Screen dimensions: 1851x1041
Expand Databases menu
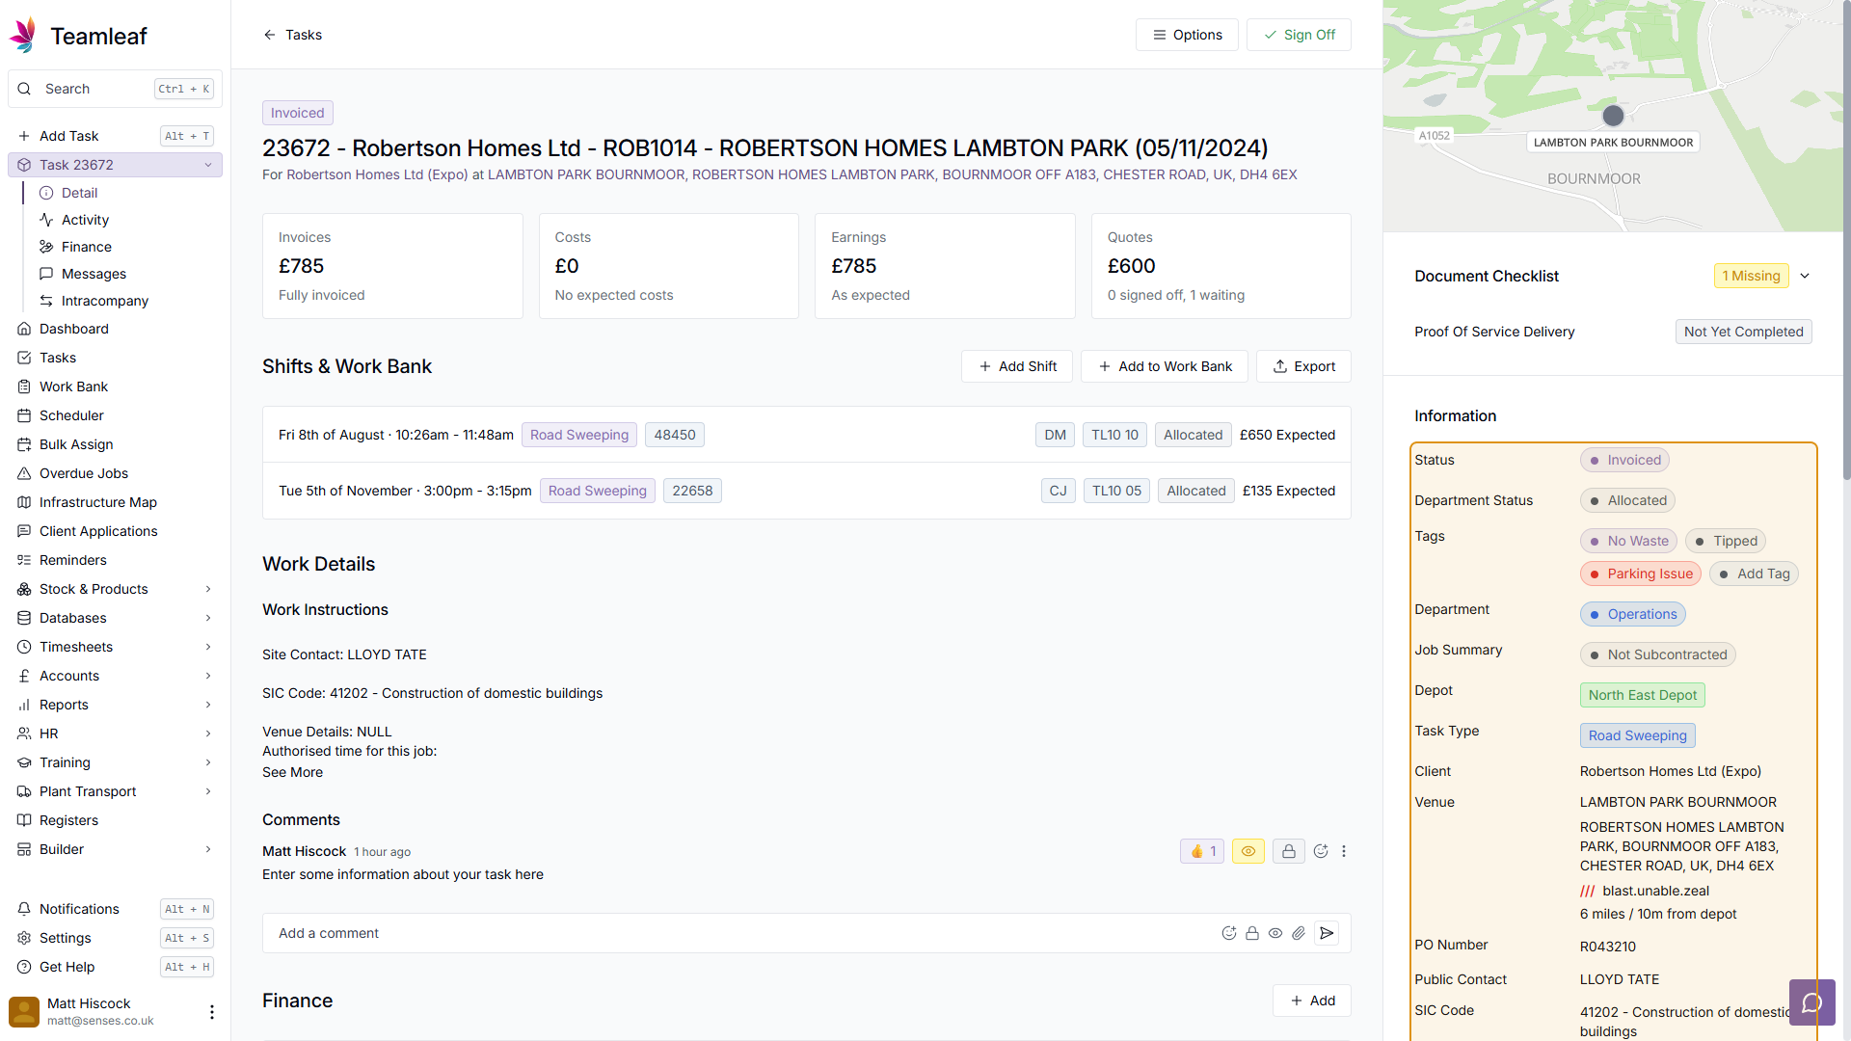click(208, 618)
